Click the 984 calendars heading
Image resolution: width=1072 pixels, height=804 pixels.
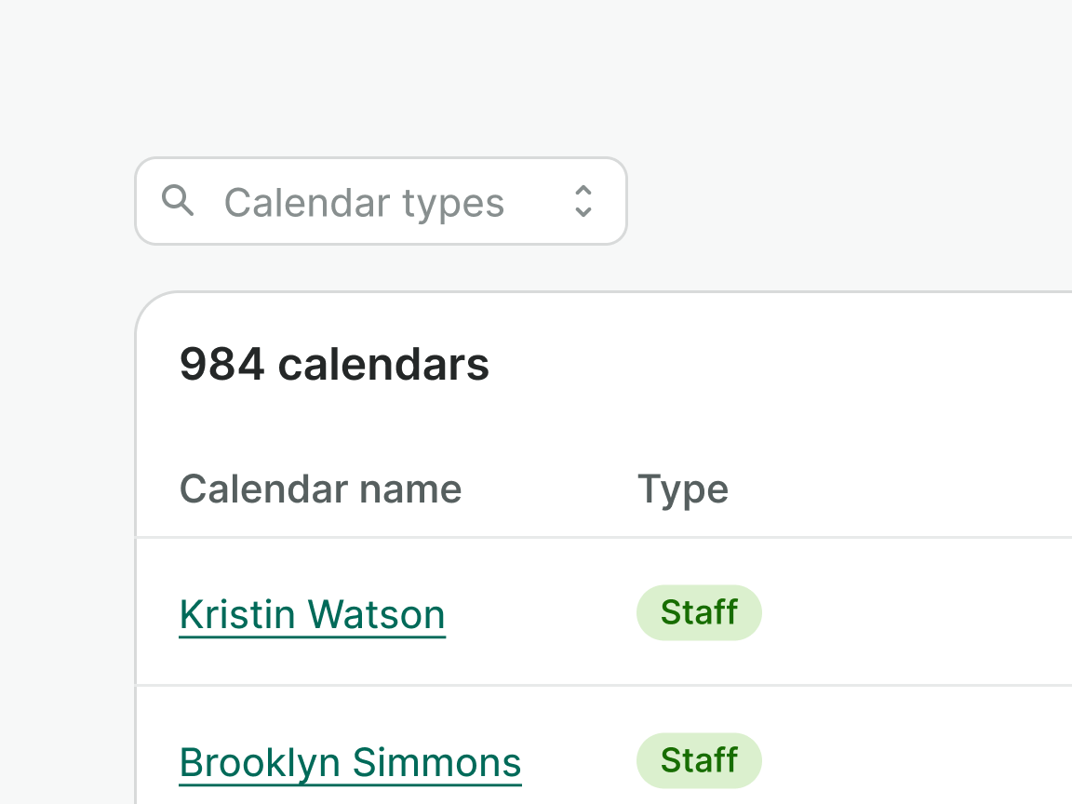tap(334, 364)
